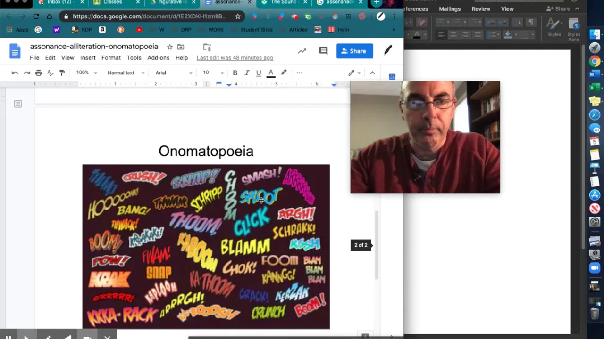This screenshot has width=604, height=339.
Task: Switch to the Classes browser tab
Action: tap(116, 2)
